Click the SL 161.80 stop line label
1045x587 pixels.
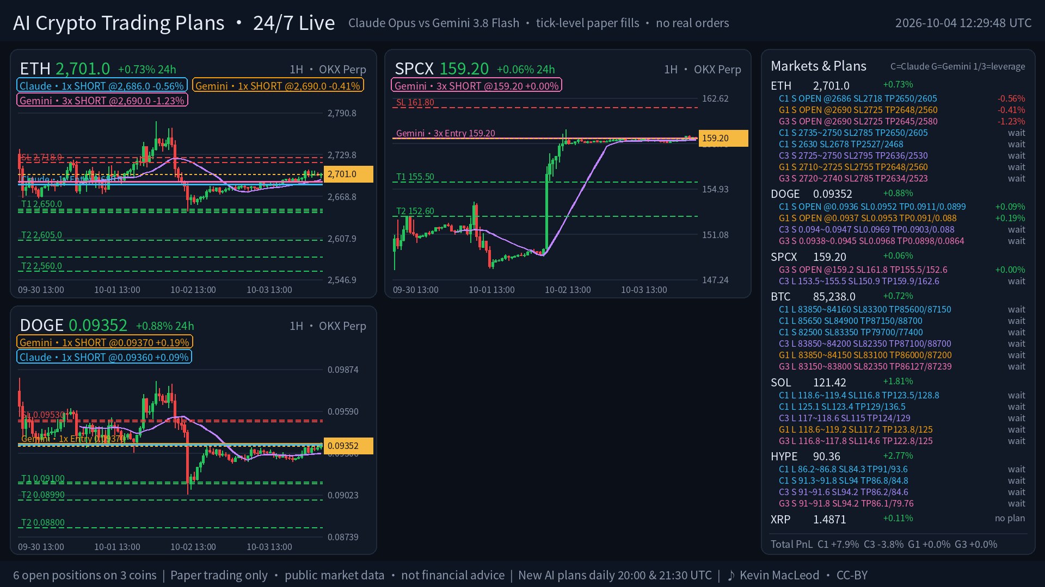415,102
